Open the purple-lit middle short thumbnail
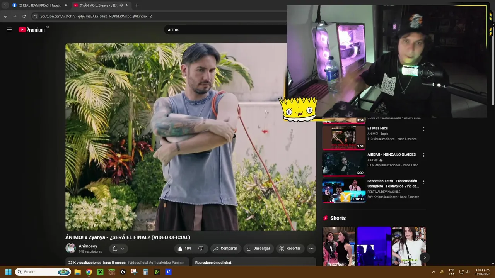This screenshot has width=495, height=278. (374, 246)
